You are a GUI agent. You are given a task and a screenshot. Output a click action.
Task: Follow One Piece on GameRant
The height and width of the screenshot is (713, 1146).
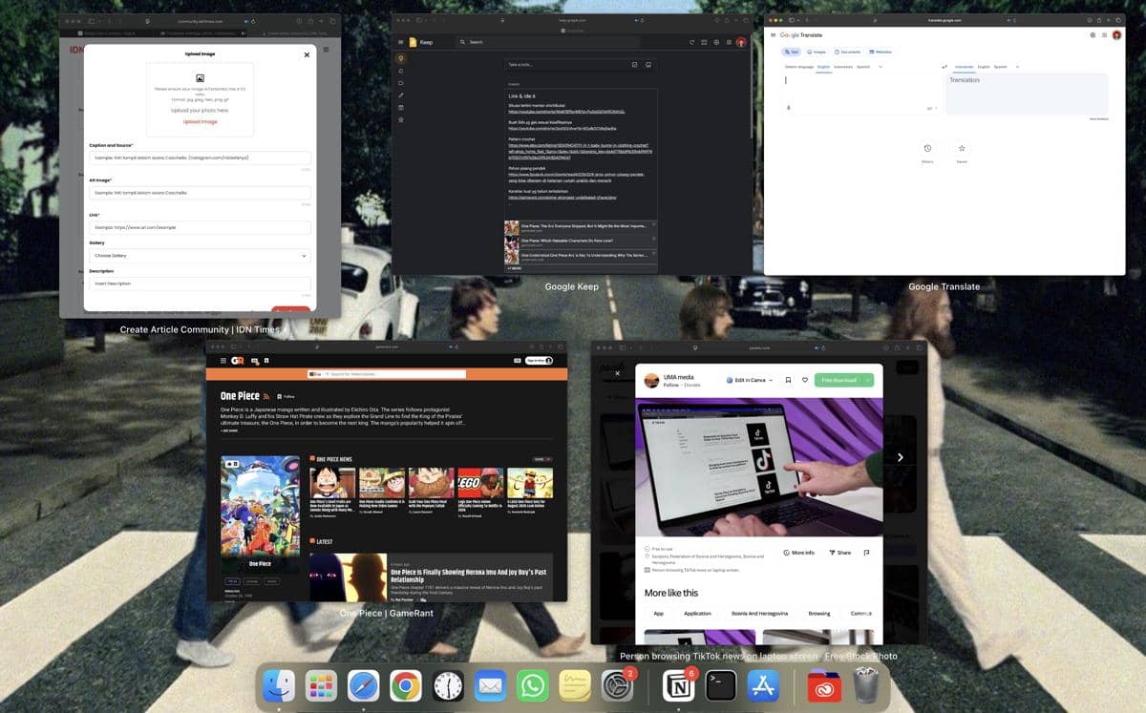[287, 396]
